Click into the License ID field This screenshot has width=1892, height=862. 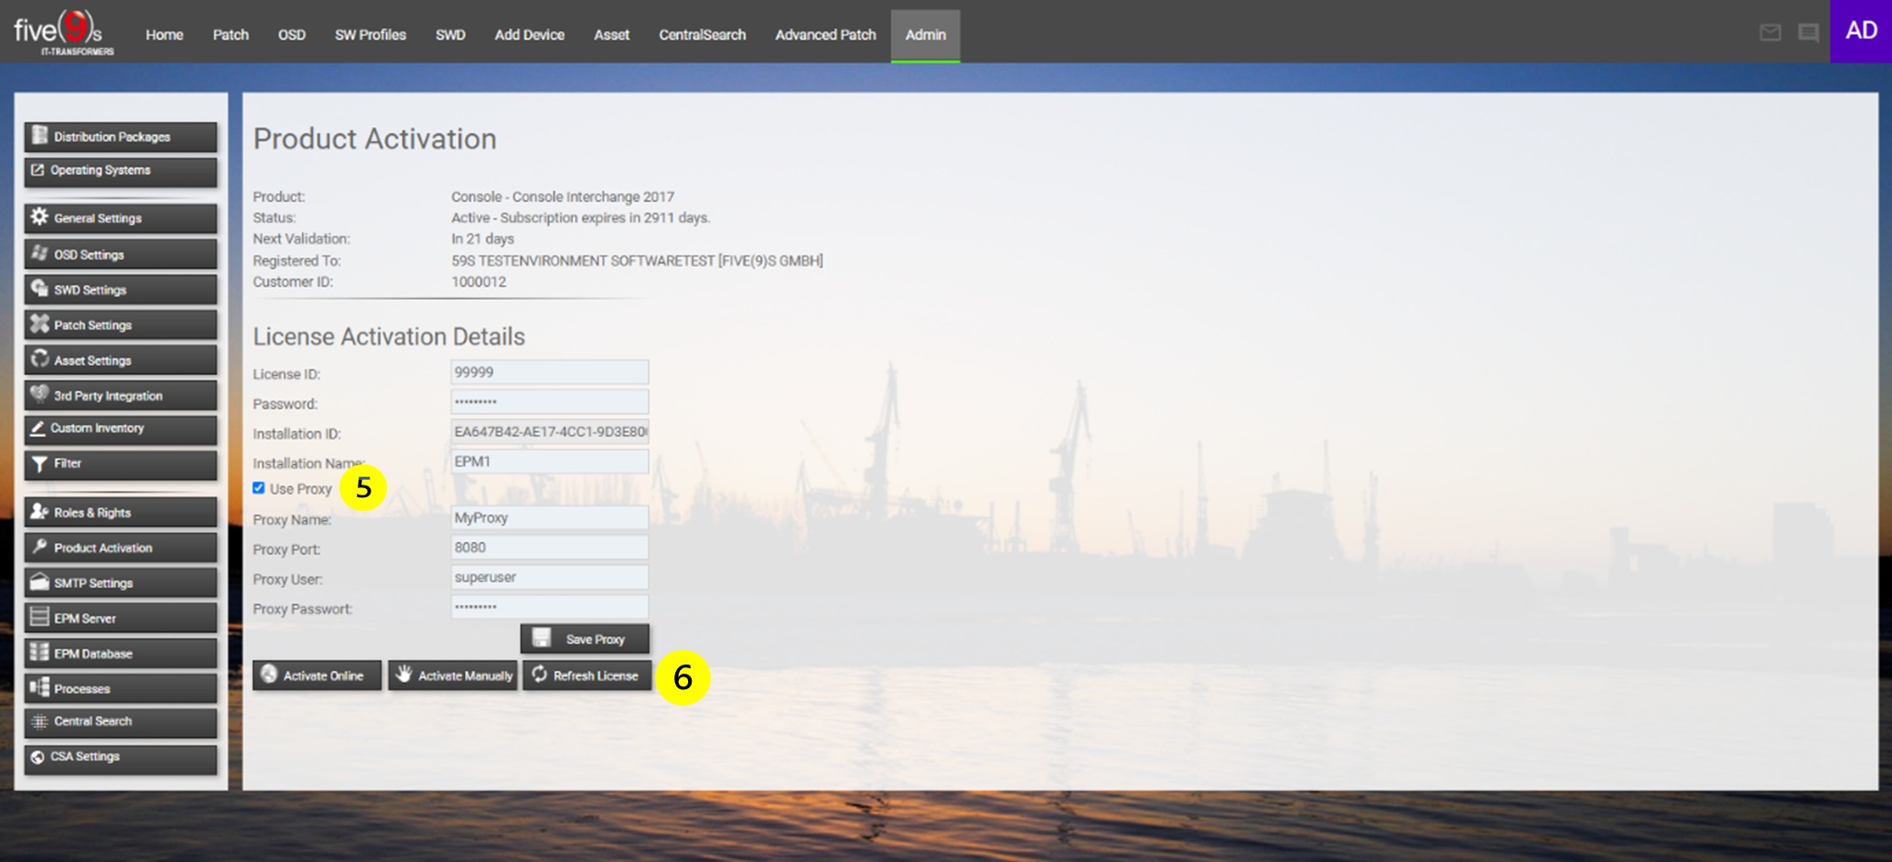pos(549,372)
